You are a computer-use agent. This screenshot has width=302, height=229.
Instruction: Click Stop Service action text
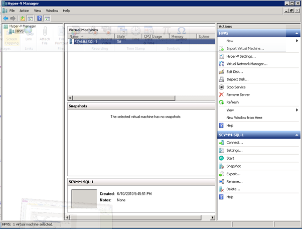[236, 87]
